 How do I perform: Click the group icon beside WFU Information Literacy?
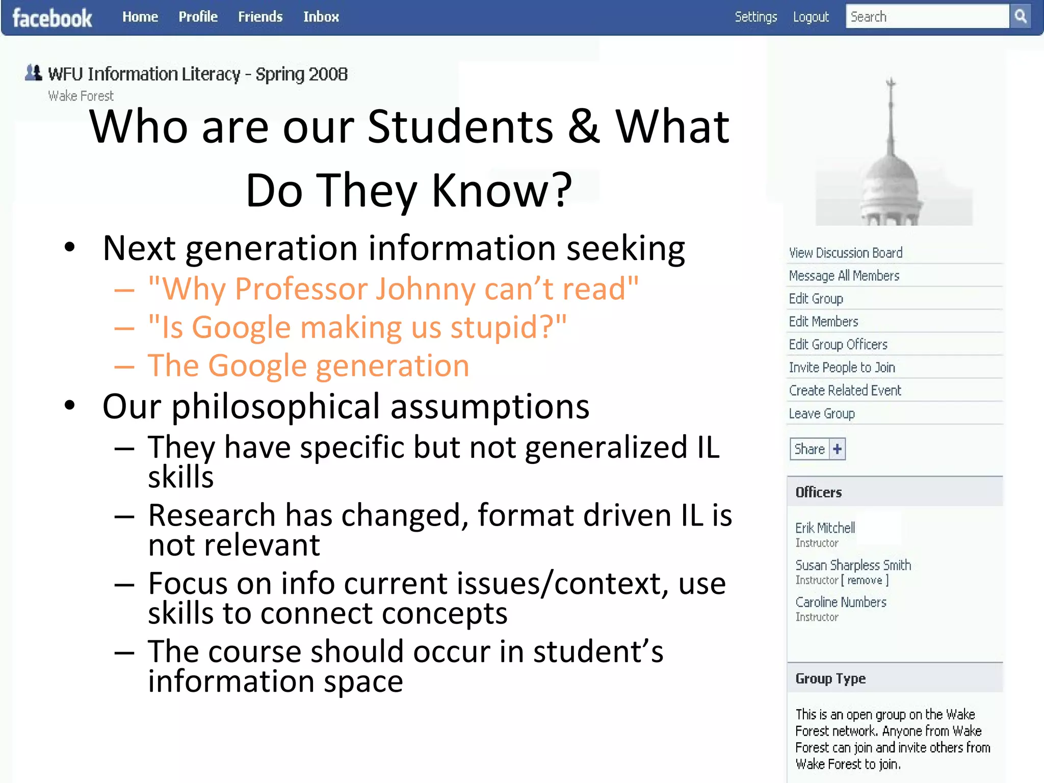pos(34,73)
